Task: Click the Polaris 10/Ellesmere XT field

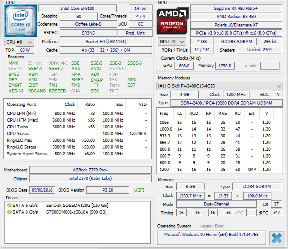Action: tap(236, 25)
